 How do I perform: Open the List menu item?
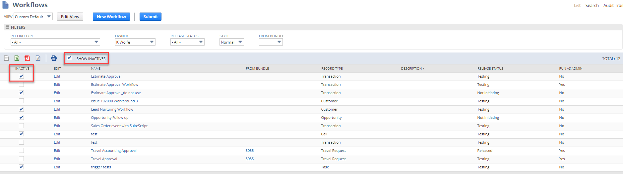[577, 5]
